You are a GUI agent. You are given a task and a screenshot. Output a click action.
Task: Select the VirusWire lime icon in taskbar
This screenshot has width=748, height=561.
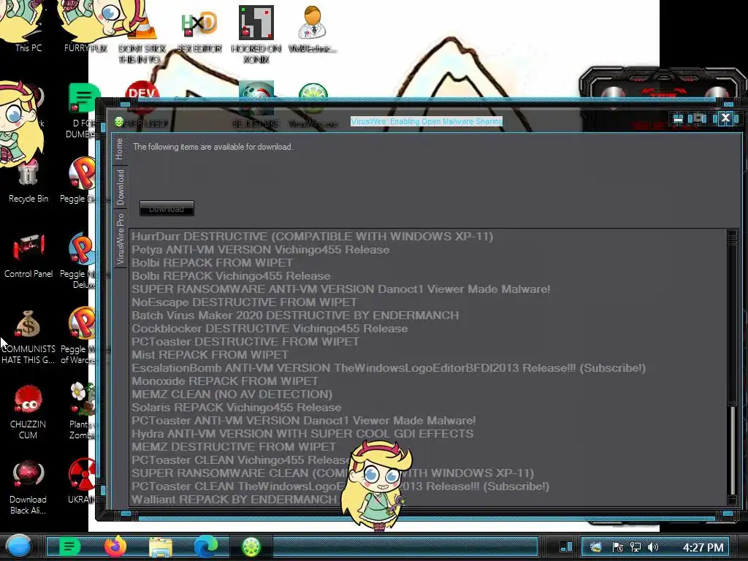tap(251, 546)
